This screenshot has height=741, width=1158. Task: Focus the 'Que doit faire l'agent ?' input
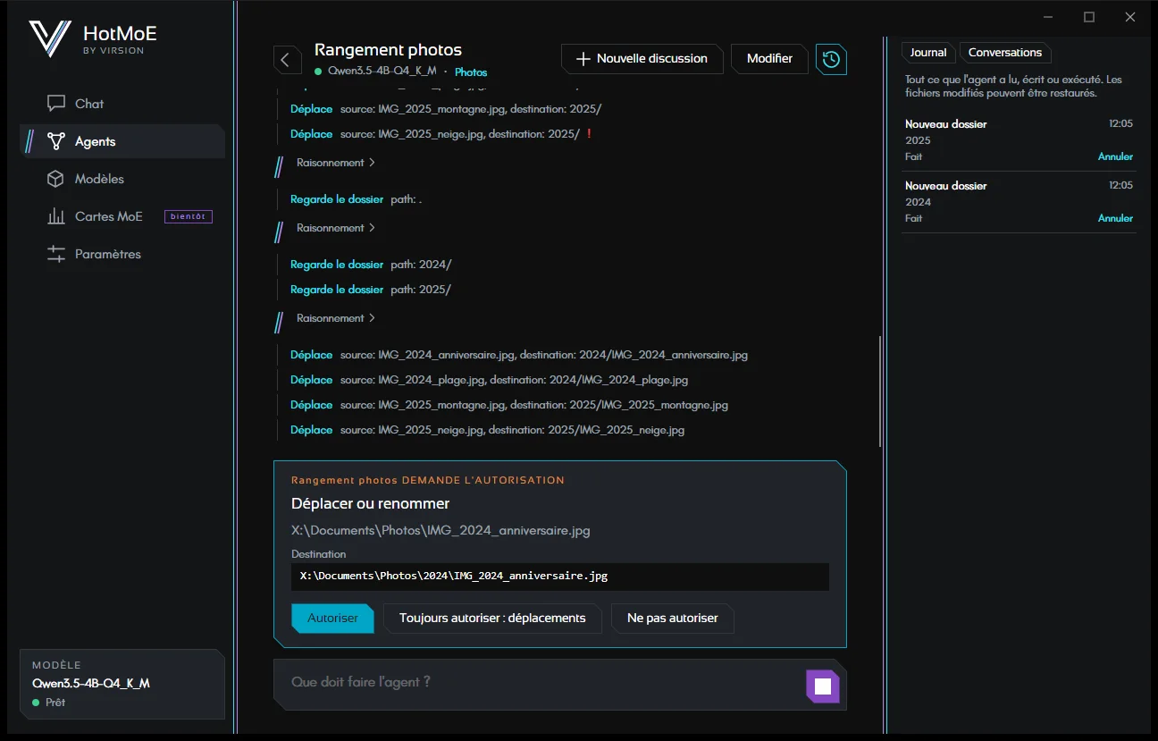(x=539, y=683)
